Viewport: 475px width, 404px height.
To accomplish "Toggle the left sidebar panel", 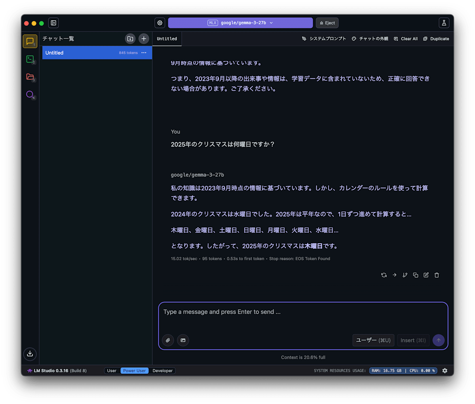I will 53,23.
